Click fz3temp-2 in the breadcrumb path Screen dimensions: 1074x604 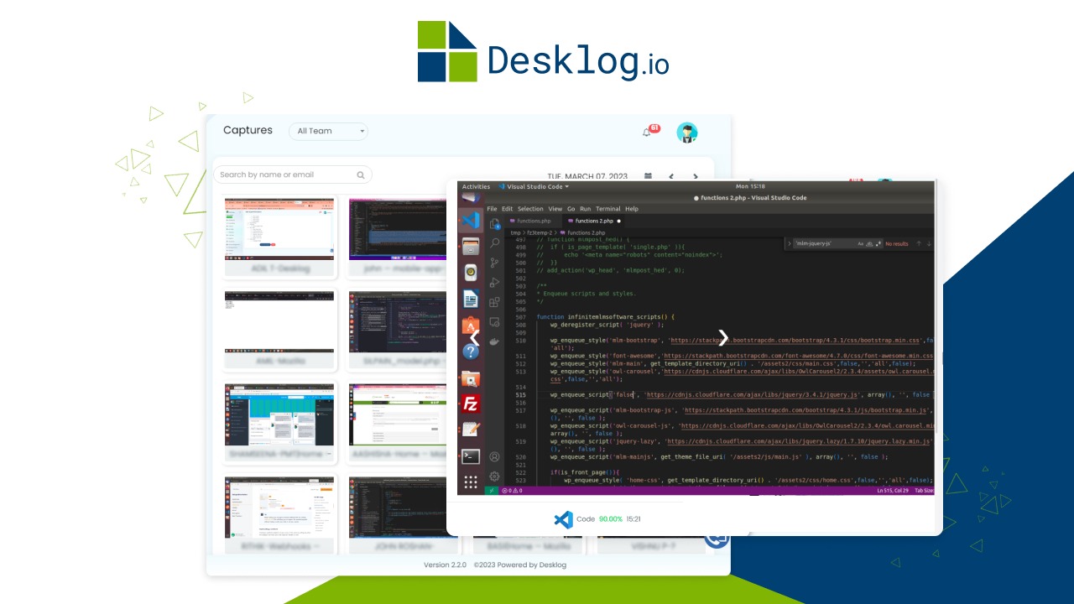coord(540,232)
